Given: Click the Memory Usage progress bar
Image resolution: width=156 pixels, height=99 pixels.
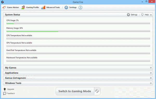Looking at the screenshot, I should 78,31.
